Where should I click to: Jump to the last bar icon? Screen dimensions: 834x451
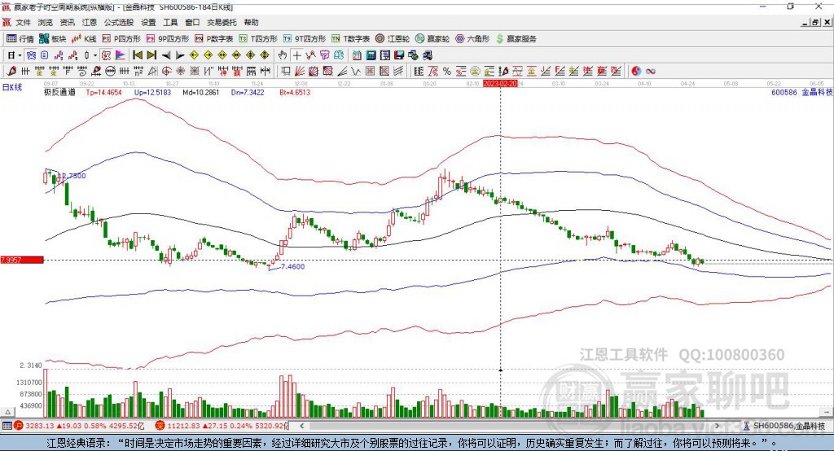(x=151, y=55)
